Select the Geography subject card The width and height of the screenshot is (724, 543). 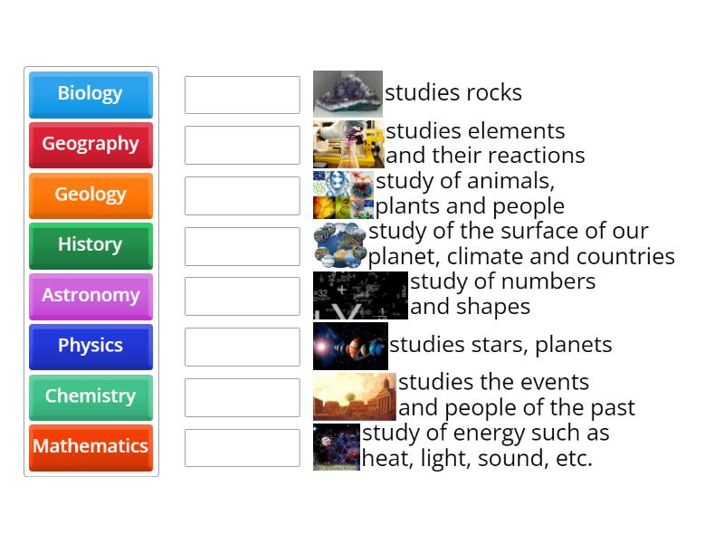click(x=90, y=144)
